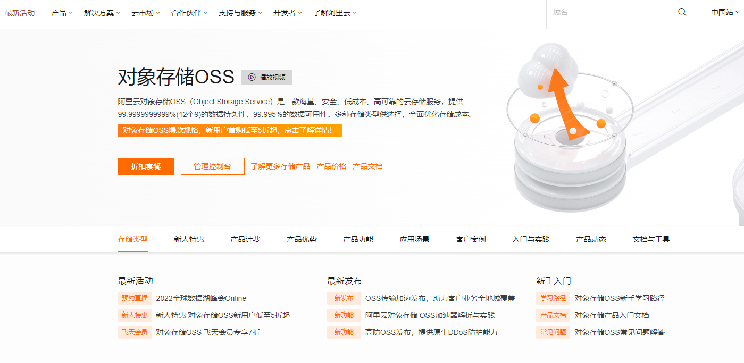Open 2022全球数据湖峰会Online link

pos(201,298)
